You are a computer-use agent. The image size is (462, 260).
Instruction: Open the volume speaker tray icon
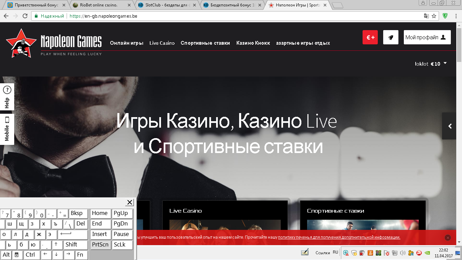pos(403,253)
